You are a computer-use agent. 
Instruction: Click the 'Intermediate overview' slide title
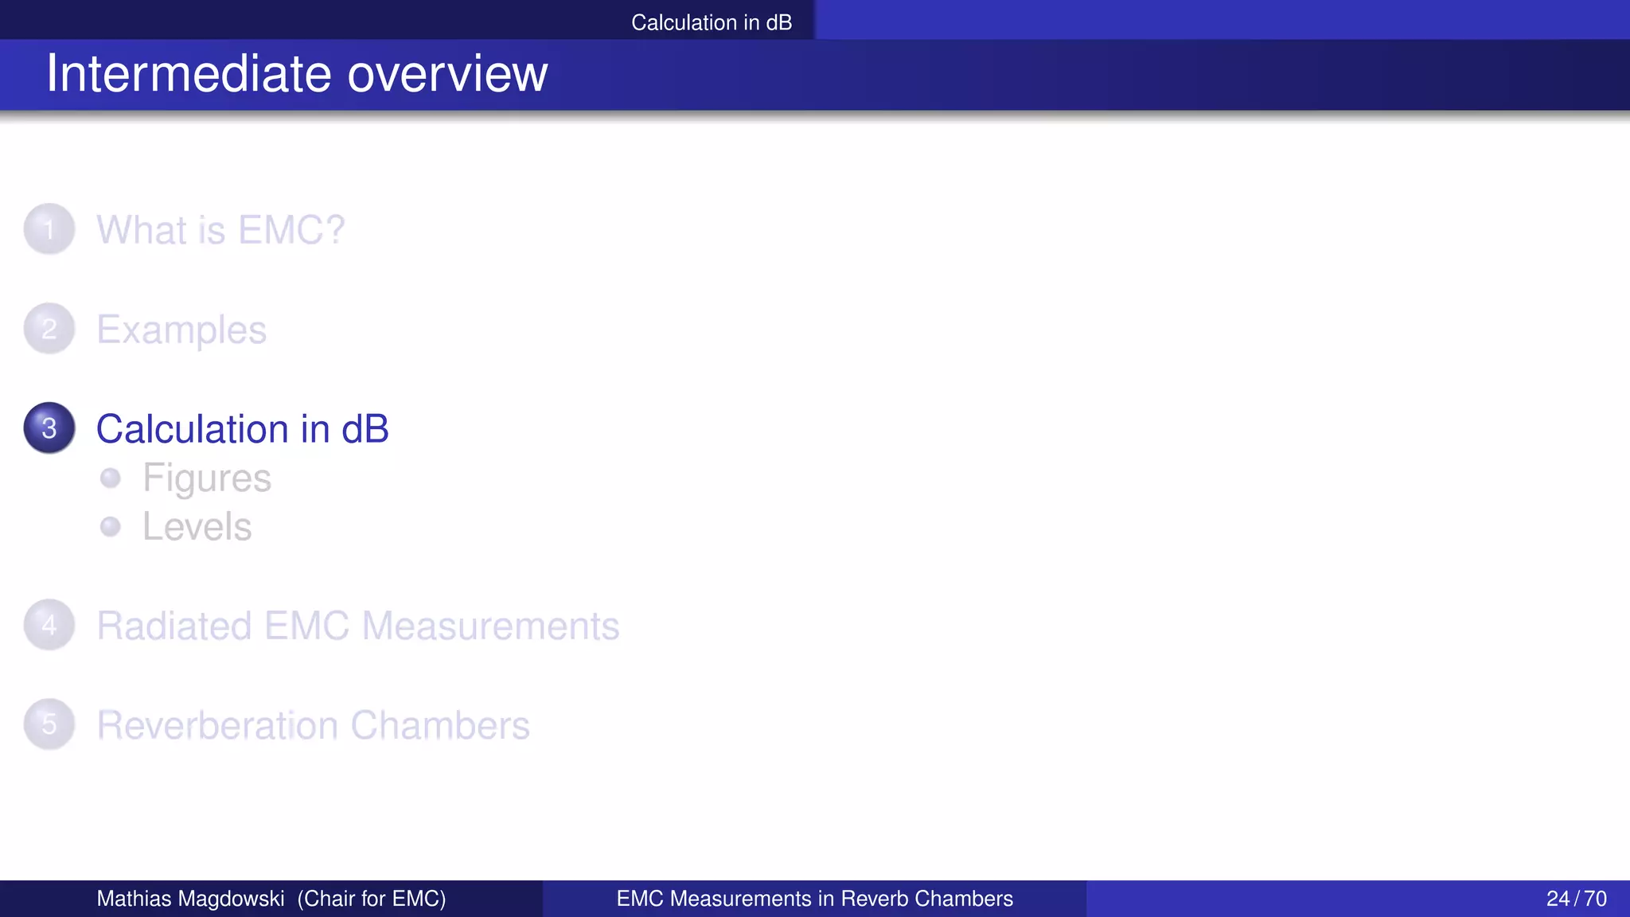(x=297, y=74)
